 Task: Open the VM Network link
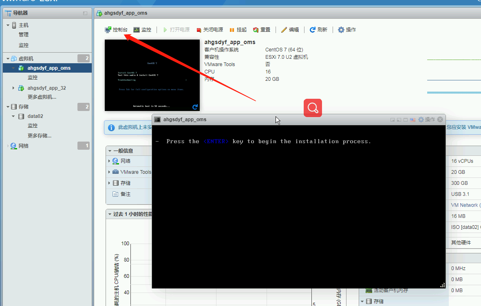coord(466,205)
